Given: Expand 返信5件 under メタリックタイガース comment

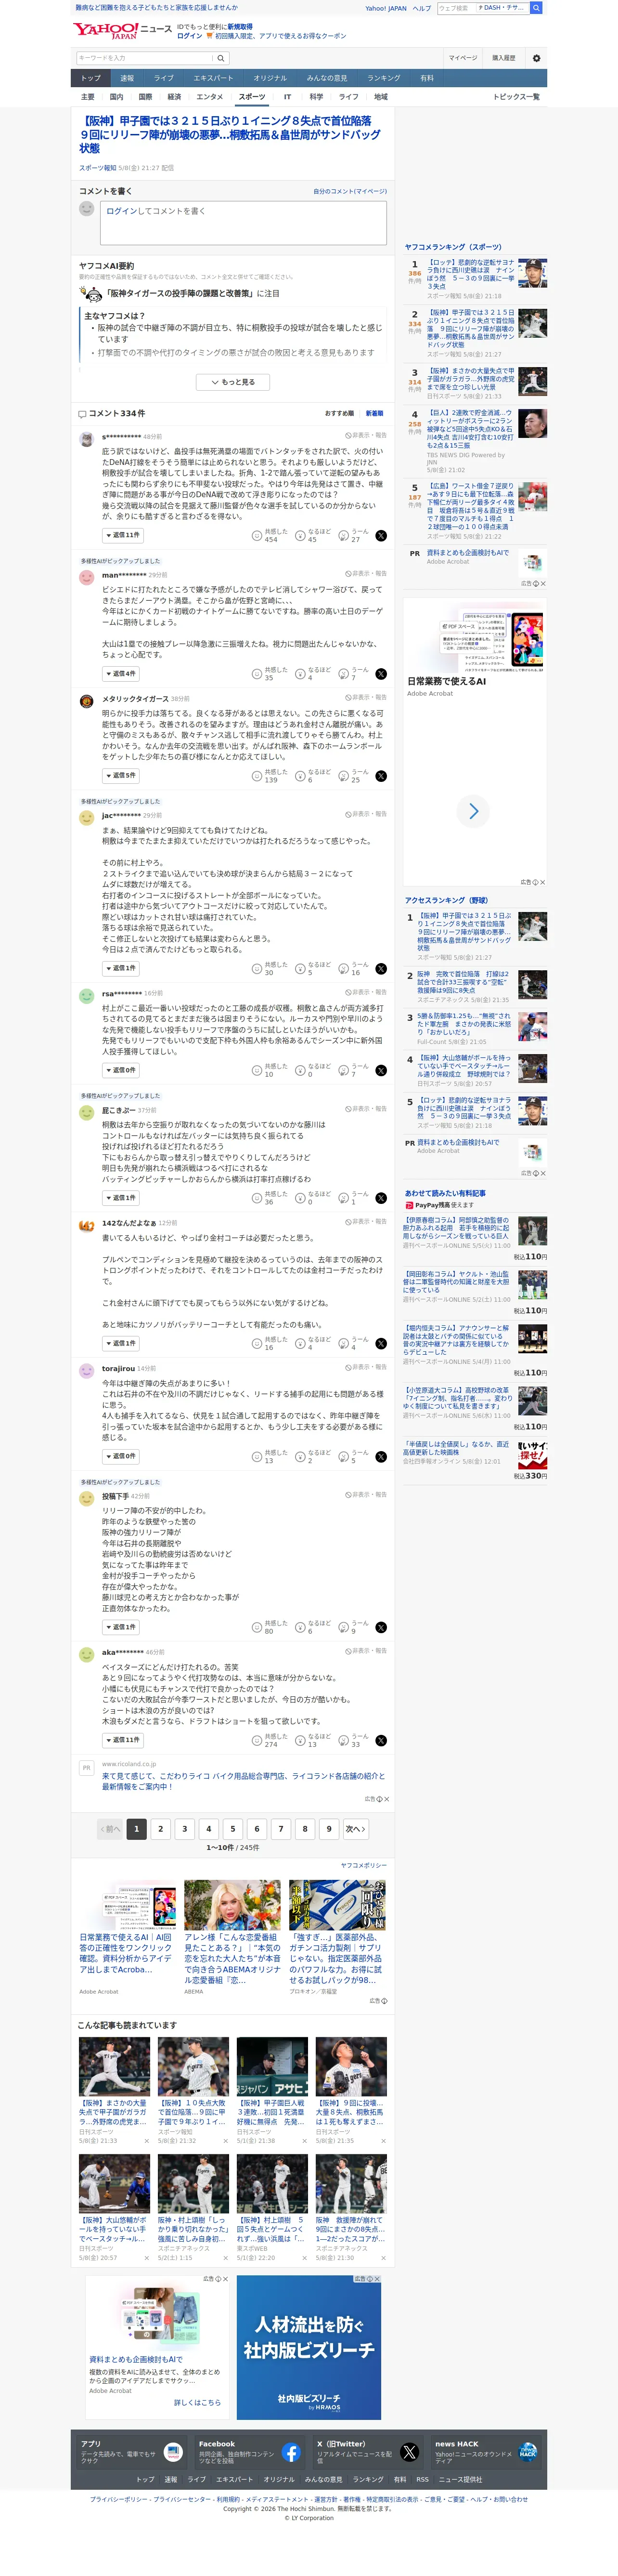Looking at the screenshot, I should coord(121,775).
